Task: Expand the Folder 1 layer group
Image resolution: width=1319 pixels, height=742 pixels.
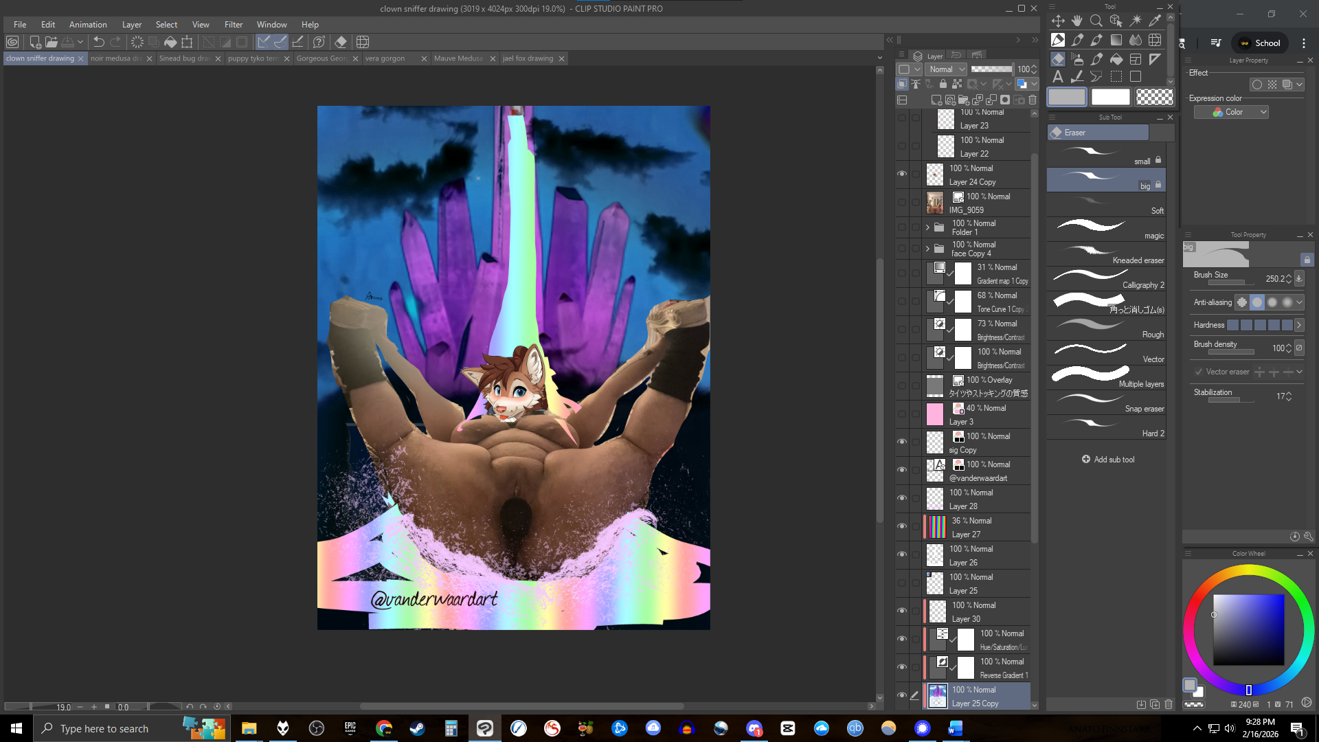Action: (x=927, y=227)
